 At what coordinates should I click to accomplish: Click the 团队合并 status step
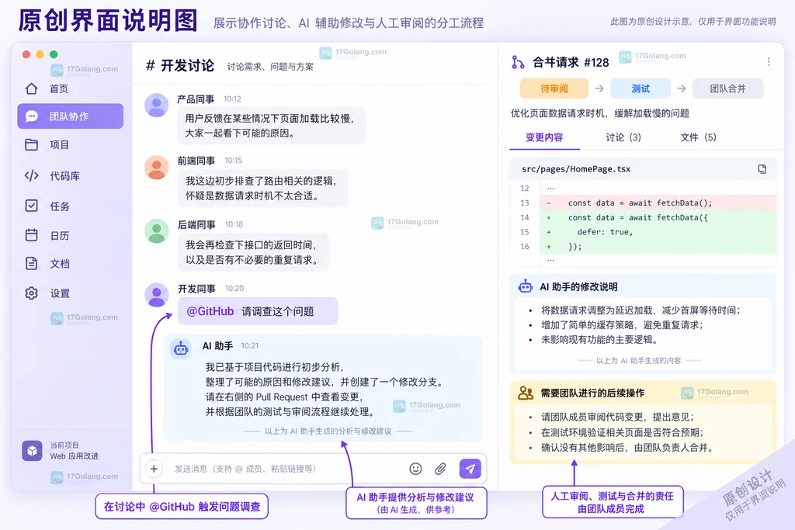pos(727,88)
